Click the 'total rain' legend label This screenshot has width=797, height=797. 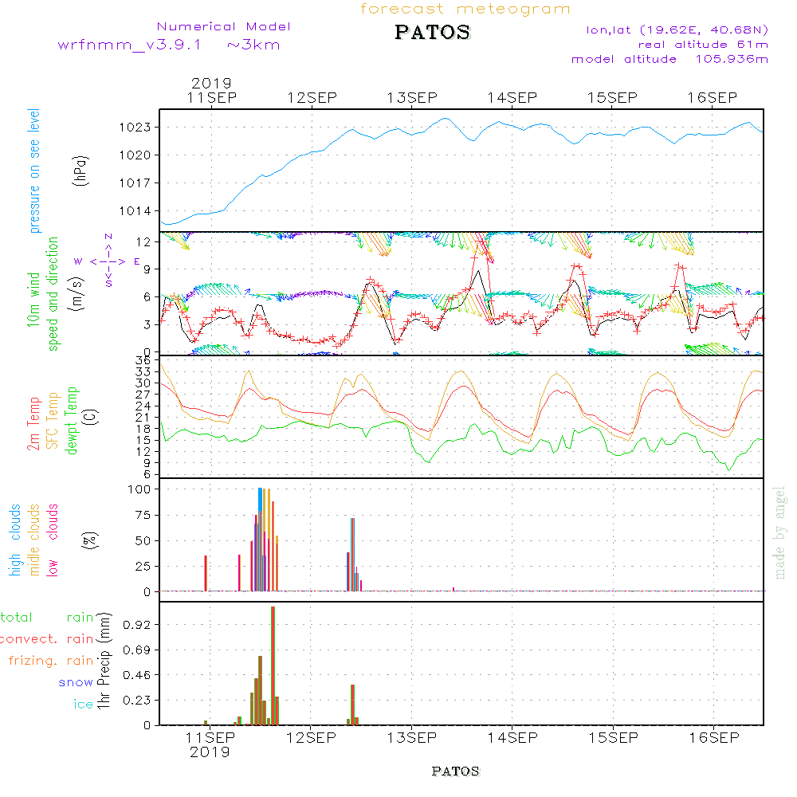click(47, 618)
